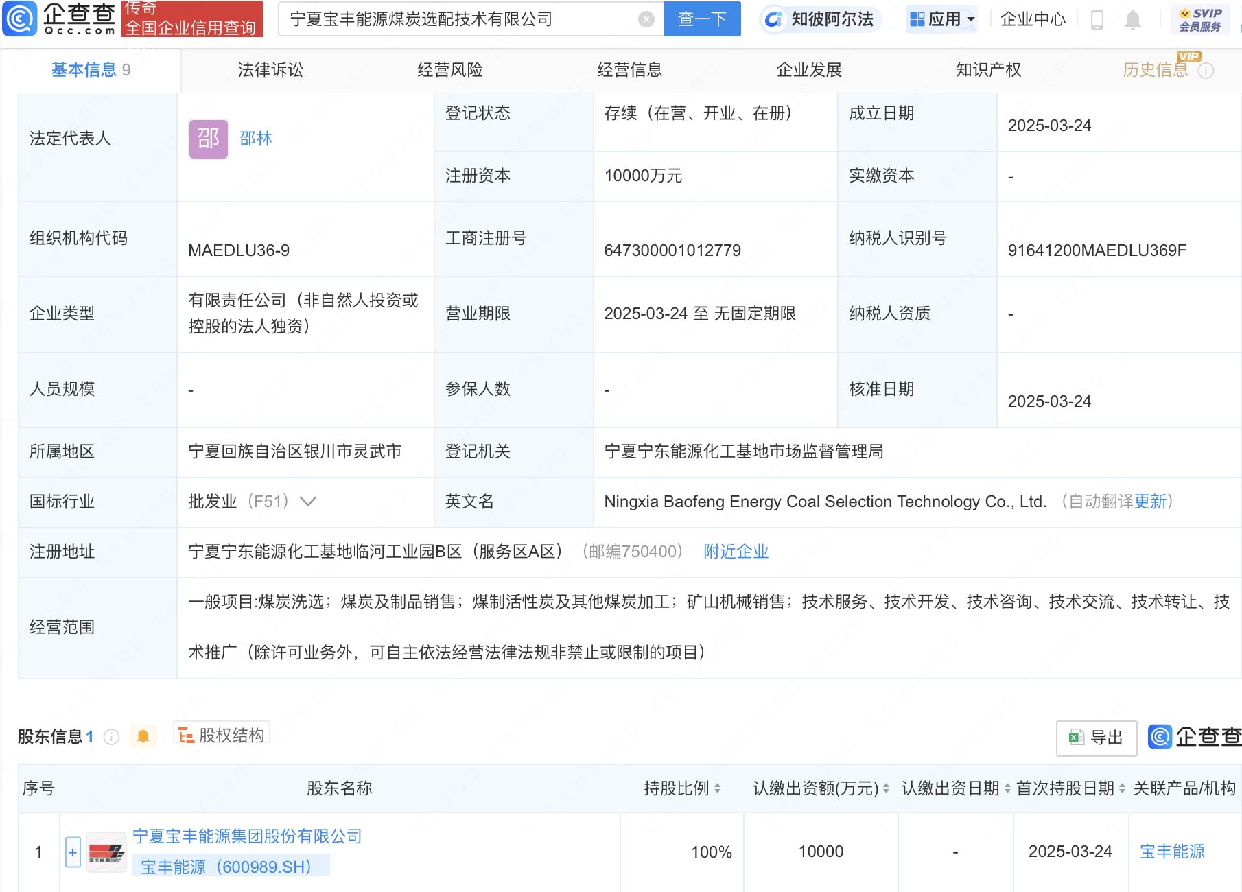
Task: Open the mobile phone app icon
Action: point(1097,20)
